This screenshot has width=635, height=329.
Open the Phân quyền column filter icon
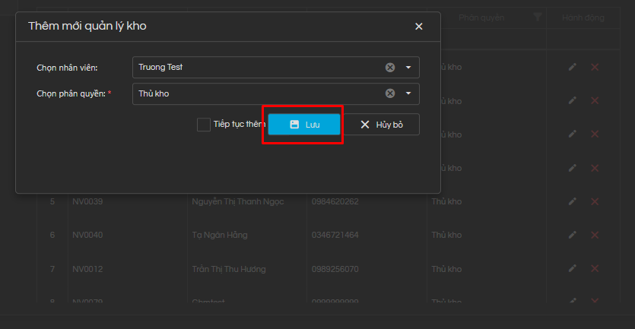coord(538,17)
